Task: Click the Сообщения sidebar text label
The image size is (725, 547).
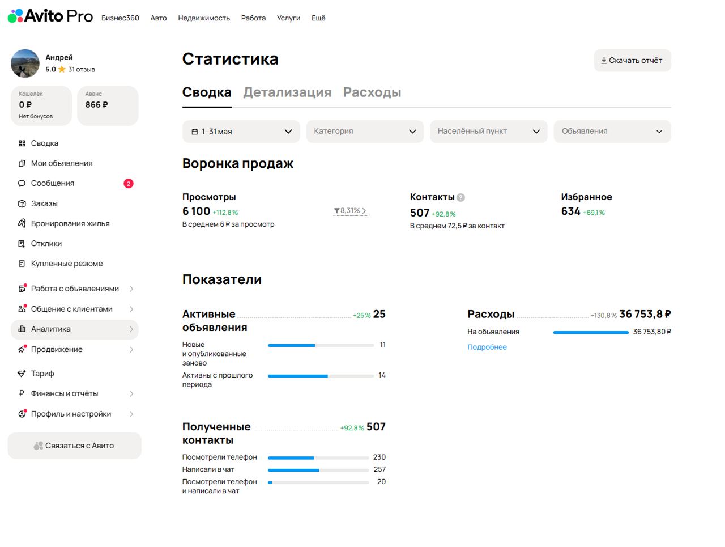Action: tap(53, 183)
